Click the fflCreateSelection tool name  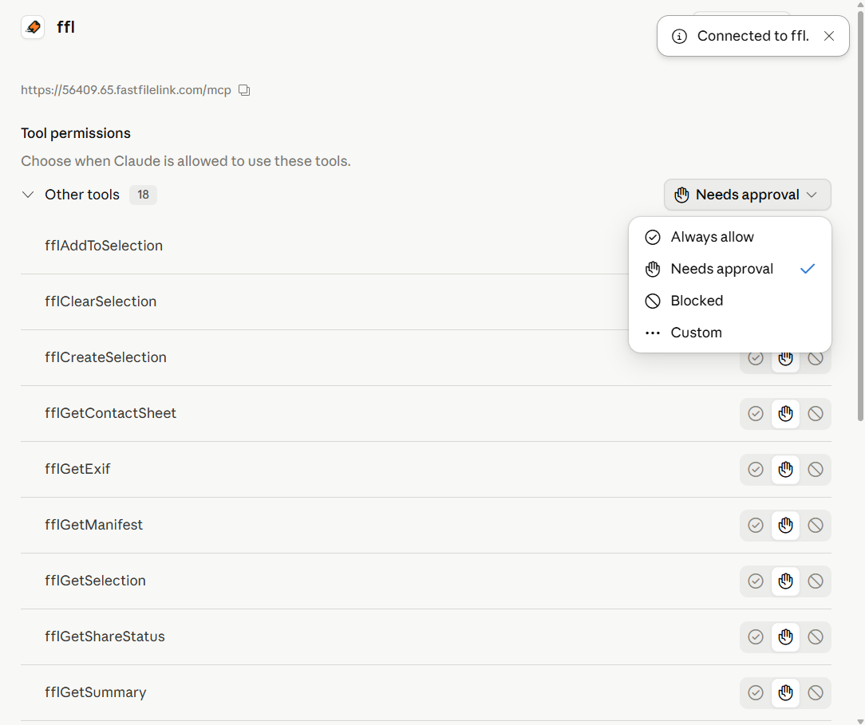pyautogui.click(x=105, y=357)
